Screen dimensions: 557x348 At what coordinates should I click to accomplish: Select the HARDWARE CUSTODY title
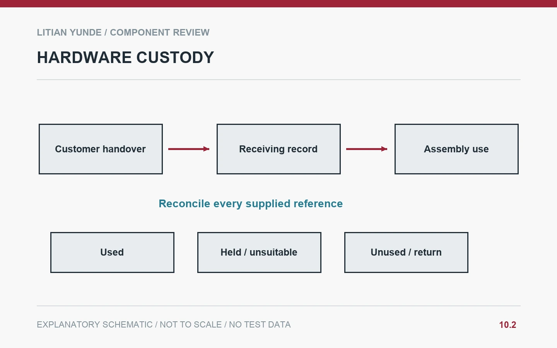pyautogui.click(x=125, y=58)
